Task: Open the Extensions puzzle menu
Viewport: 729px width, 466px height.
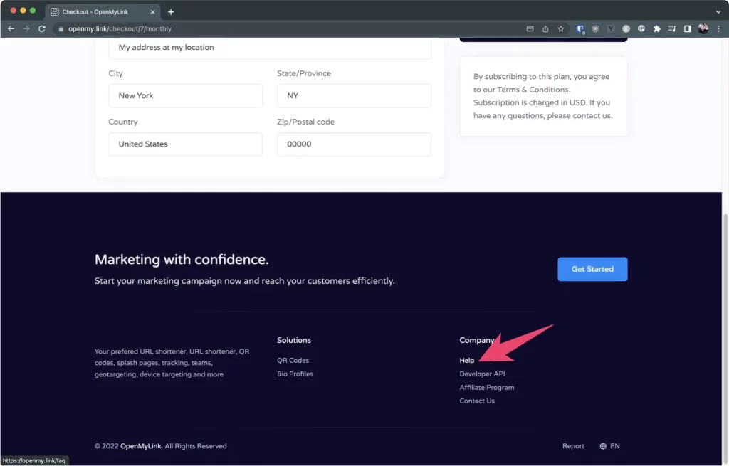Action: click(656, 28)
